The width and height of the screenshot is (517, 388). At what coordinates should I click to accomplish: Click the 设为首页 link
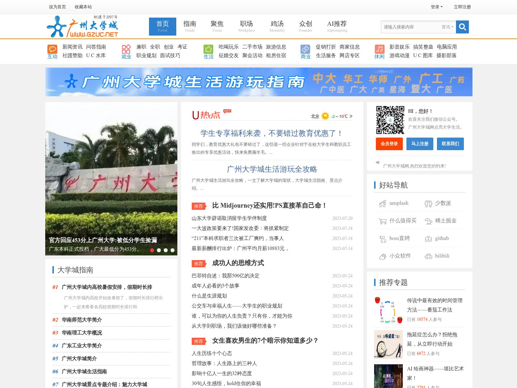(57, 7)
